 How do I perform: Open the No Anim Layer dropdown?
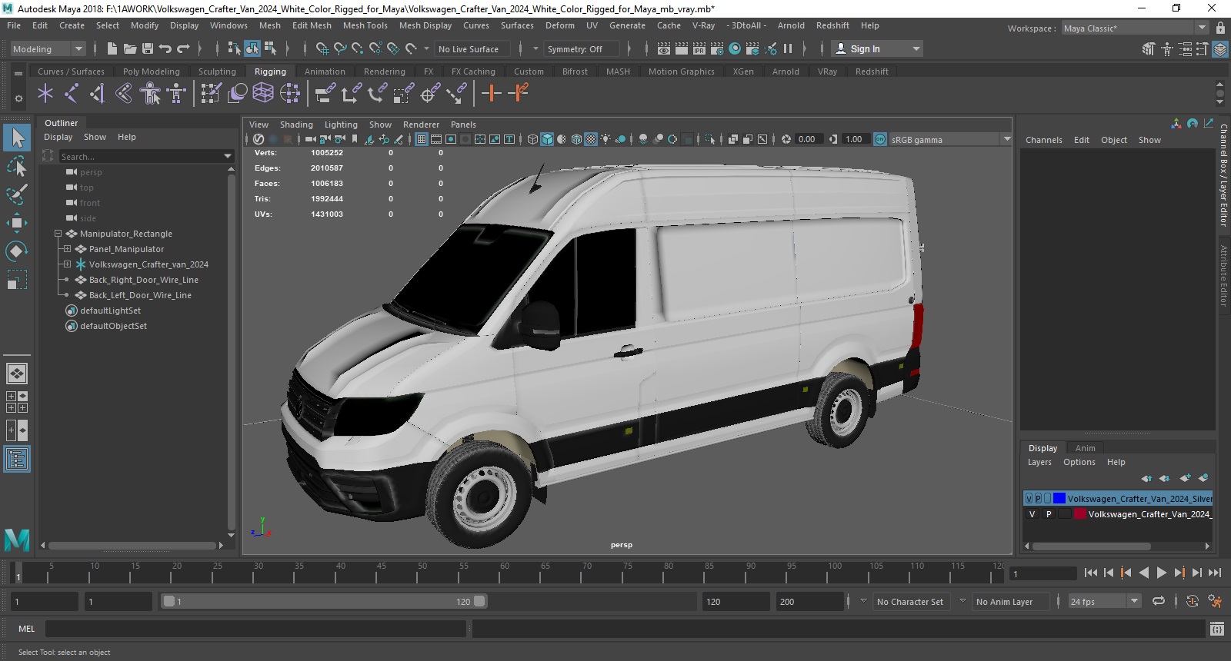click(1011, 601)
